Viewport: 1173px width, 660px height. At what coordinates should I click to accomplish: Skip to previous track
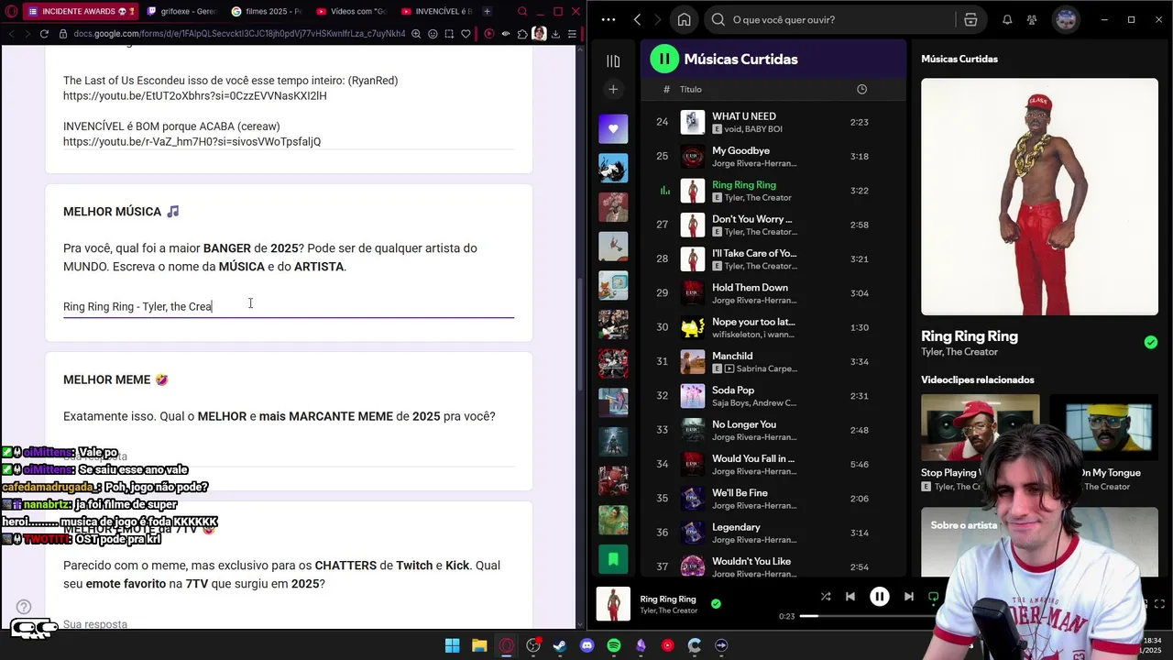coord(850,596)
